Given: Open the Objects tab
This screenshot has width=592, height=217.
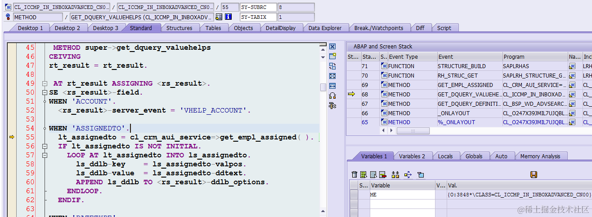Looking at the screenshot, I should 243,28.
